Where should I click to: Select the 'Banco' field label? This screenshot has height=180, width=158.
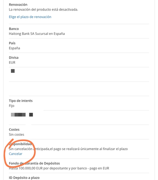click(x=14, y=29)
